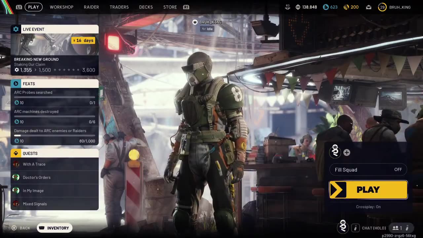Click the QUESTS panel header

coord(55,153)
